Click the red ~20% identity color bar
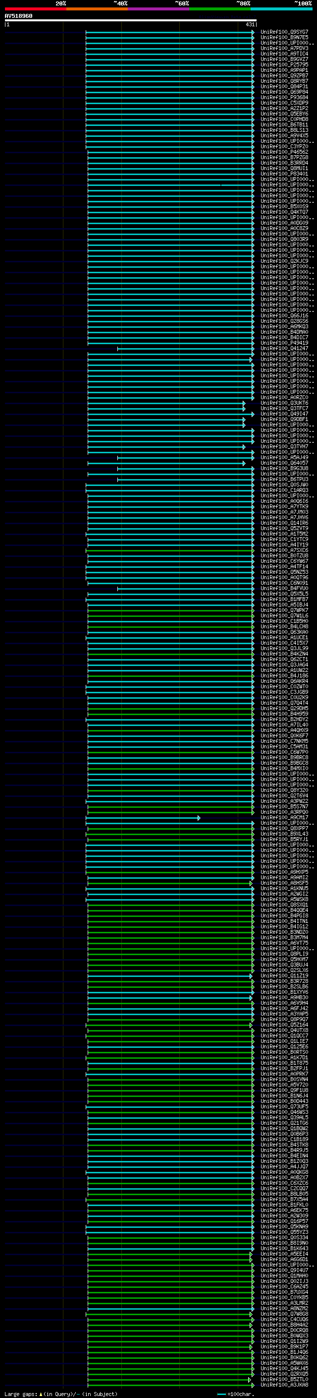The width and height of the screenshot is (317, 1398). (x=35, y=9)
